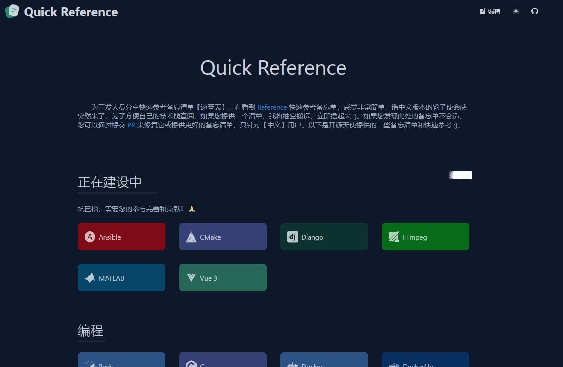Open the Vue 3 cheat sheet icon
563x367 pixels.
(x=191, y=278)
